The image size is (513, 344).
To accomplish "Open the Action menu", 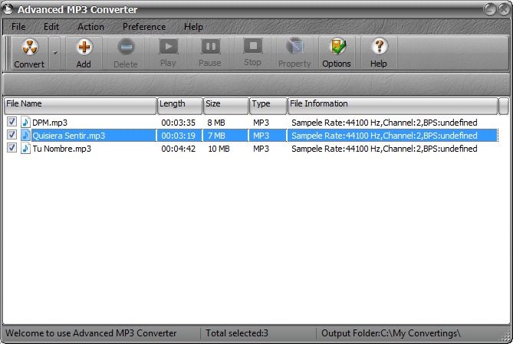I will pyautogui.click(x=90, y=27).
